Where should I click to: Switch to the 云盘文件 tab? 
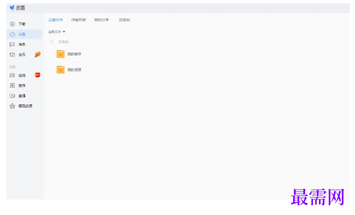pyautogui.click(x=56, y=20)
